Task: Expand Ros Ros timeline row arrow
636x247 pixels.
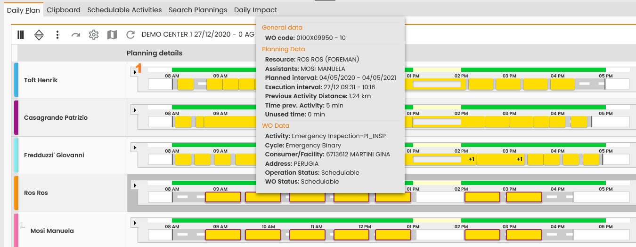Action: (134, 185)
